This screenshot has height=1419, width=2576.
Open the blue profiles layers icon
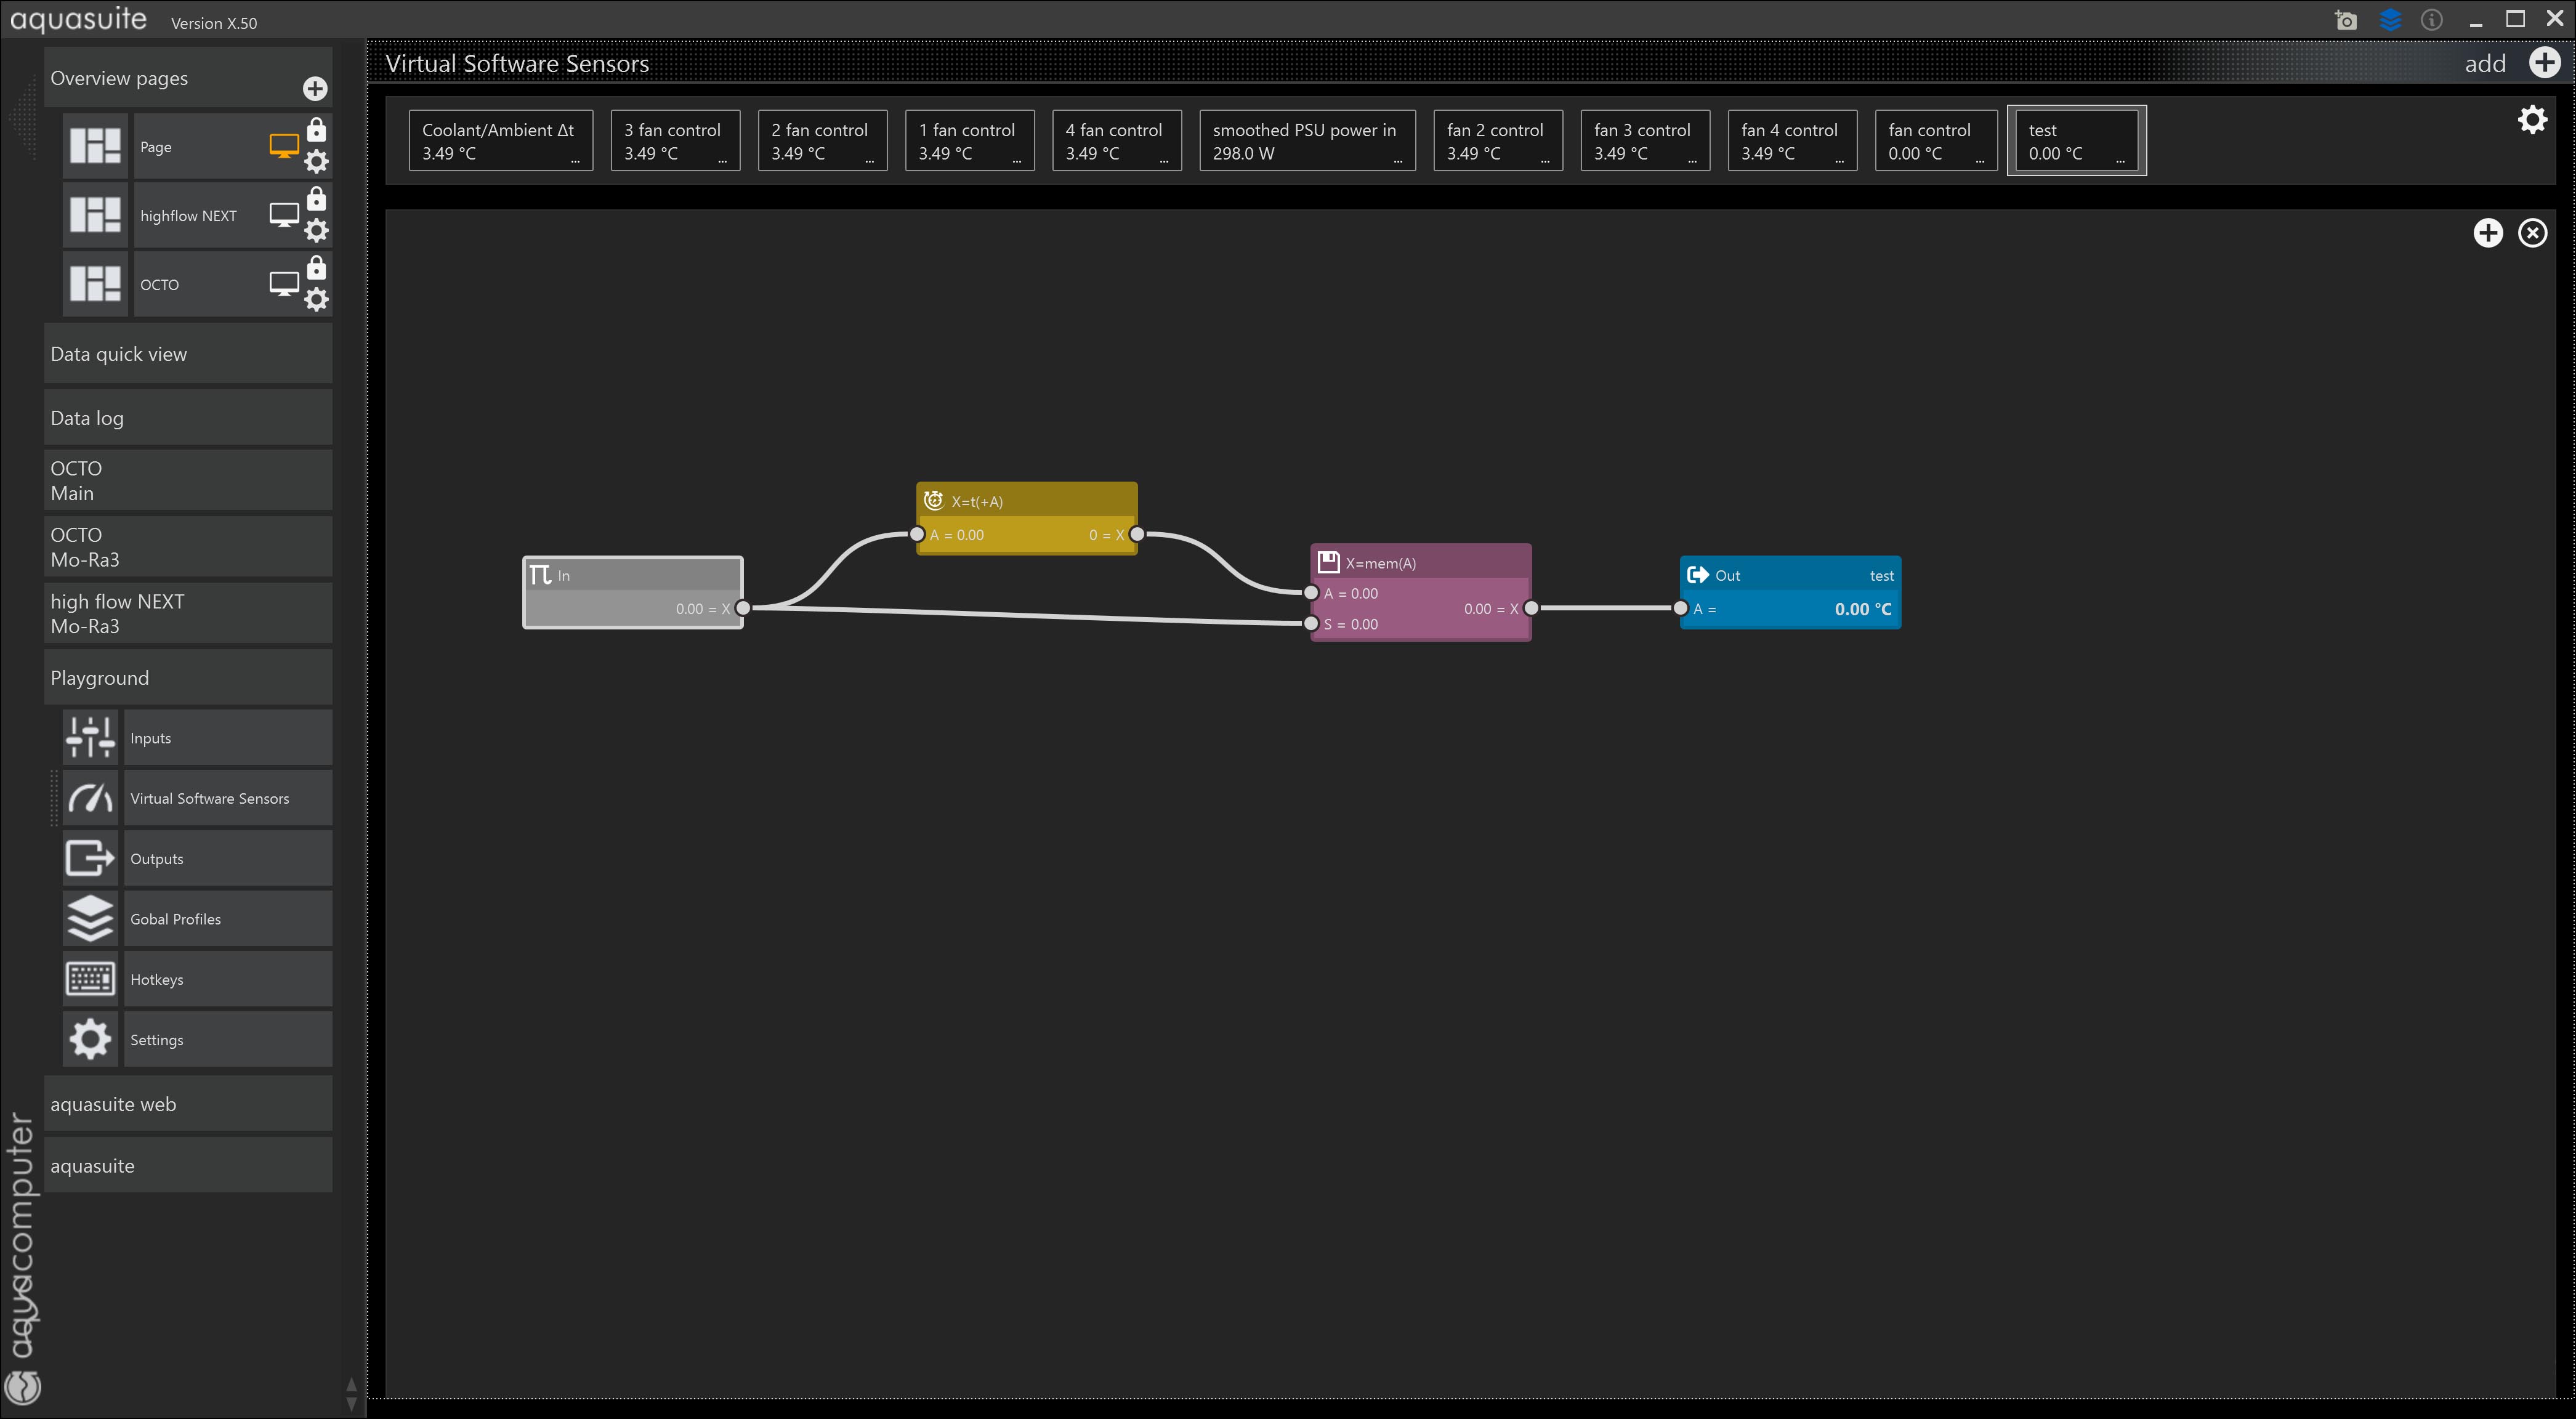click(2390, 20)
